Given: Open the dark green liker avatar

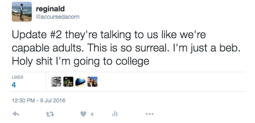Looking at the screenshot, I should click(x=68, y=82).
